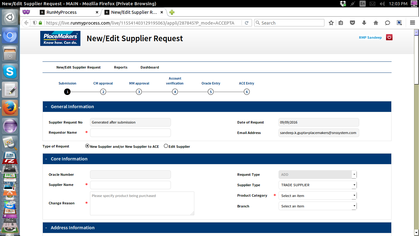The width and height of the screenshot is (419, 236).
Task: Open the Reports menu item
Action: (x=120, y=67)
